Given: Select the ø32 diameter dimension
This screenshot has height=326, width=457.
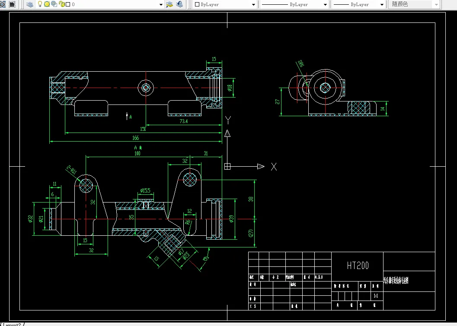Looking at the screenshot, I should (x=30, y=219).
